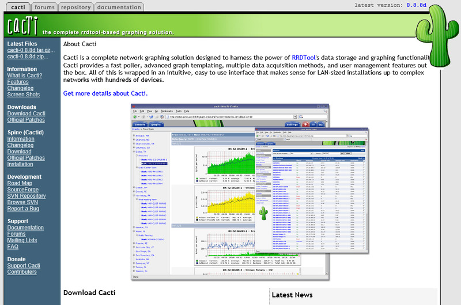Open the repository tab
The width and height of the screenshot is (461, 305).
point(75,7)
